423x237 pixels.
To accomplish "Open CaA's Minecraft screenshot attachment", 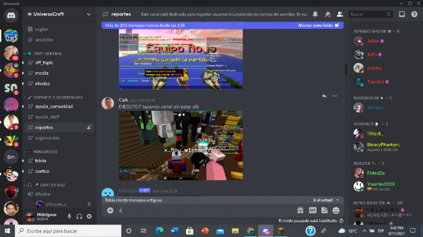I will pyautogui.click(x=181, y=146).
